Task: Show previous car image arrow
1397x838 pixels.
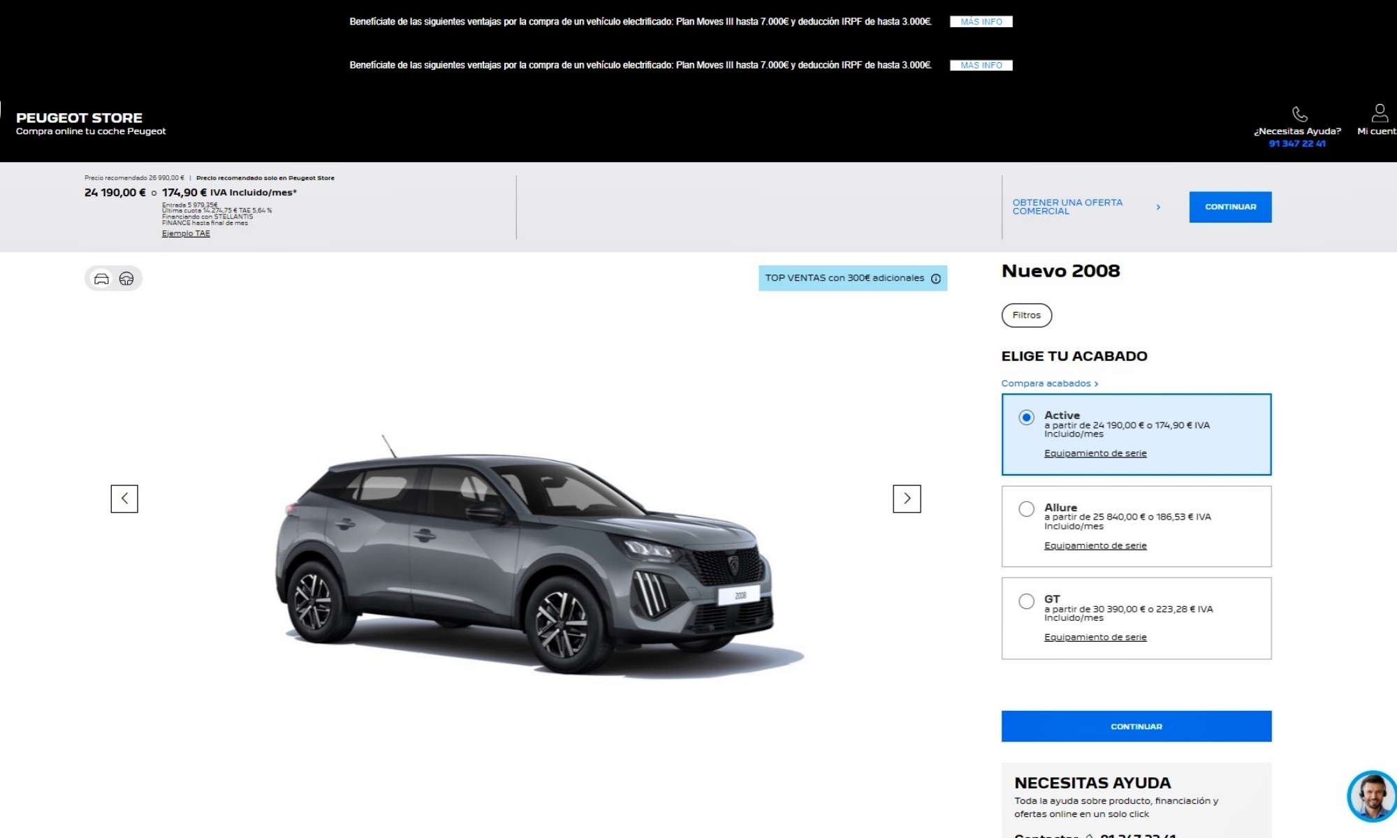Action: [x=124, y=499]
